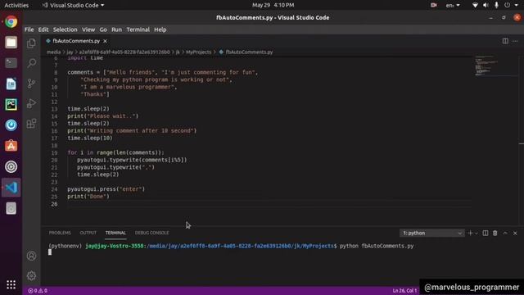The height and width of the screenshot is (295, 524).
Task: Click fbAutoComments.py in the breadcrumb
Action: (249, 52)
